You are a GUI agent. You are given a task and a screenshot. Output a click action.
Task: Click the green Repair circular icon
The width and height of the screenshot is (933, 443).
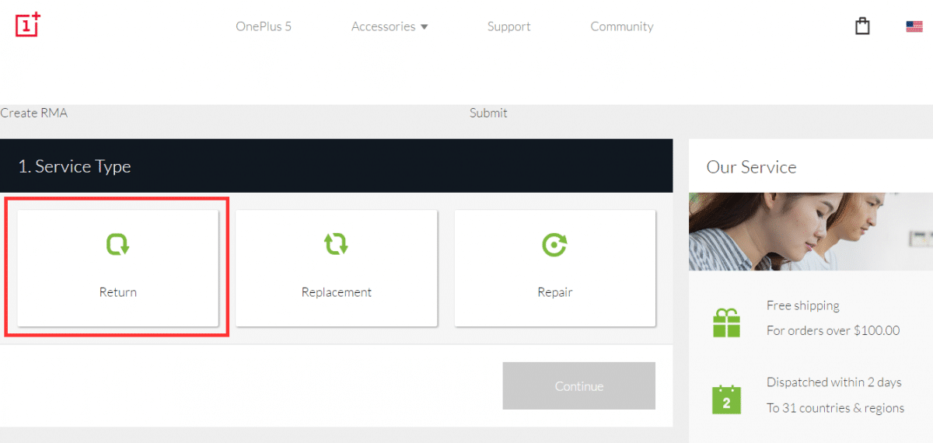(x=554, y=245)
